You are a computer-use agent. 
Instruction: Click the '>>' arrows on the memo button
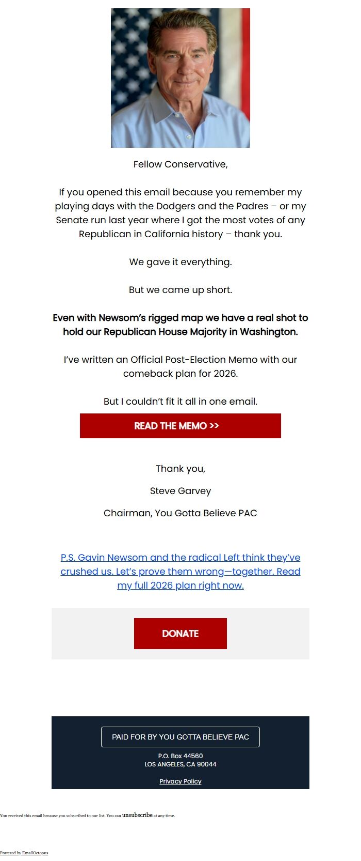click(214, 426)
